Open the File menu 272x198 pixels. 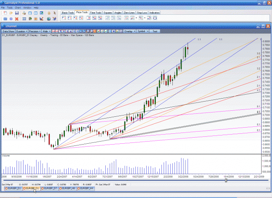pos(3,8)
